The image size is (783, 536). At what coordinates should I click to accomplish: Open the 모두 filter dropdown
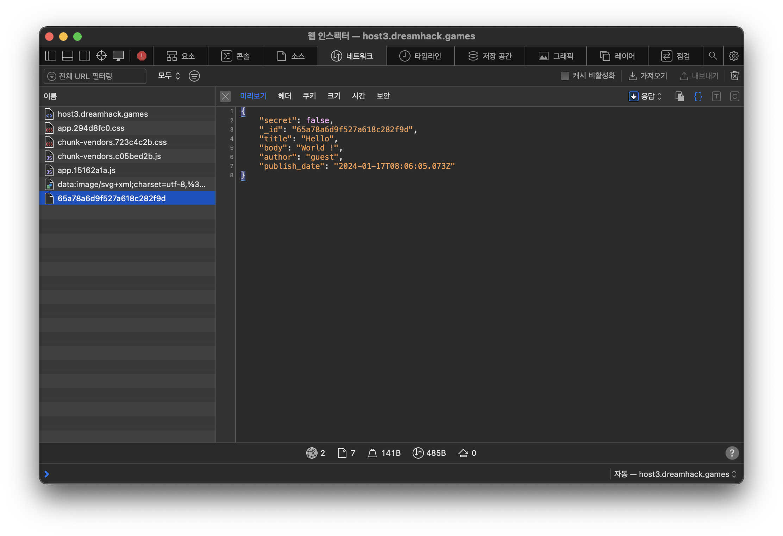point(169,76)
